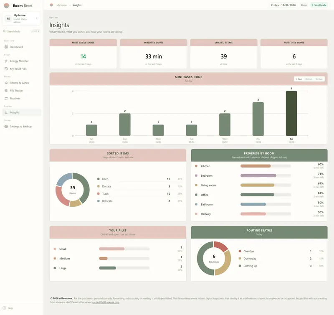Click the Hallway progress bar
Screen dimensions: 334x315
coord(266,214)
